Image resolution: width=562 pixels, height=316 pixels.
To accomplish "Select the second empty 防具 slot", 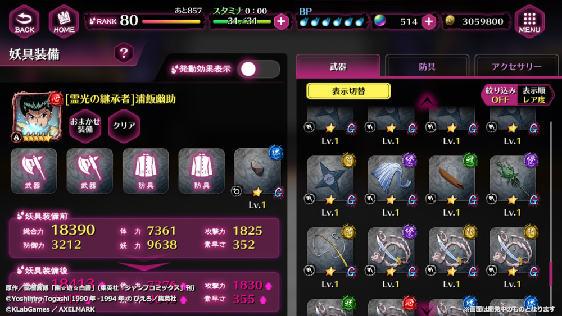I will [x=201, y=171].
